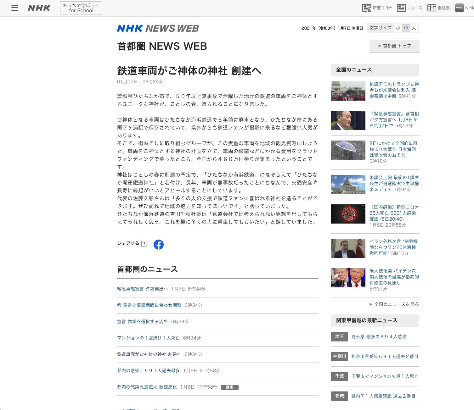Open the ニュース header icon
This screenshot has height=410, width=474.
pos(409,8)
